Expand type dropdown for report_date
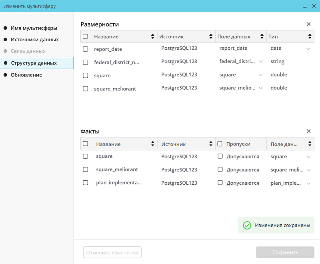The height and width of the screenshot is (264, 320). (308, 49)
